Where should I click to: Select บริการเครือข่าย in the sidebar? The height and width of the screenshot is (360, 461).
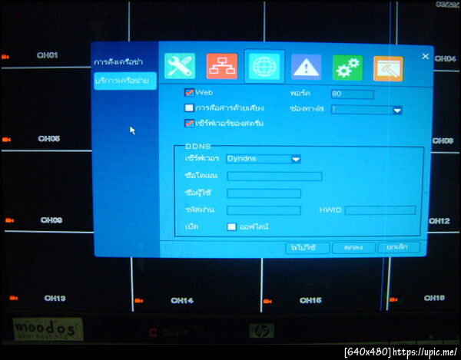(125, 81)
